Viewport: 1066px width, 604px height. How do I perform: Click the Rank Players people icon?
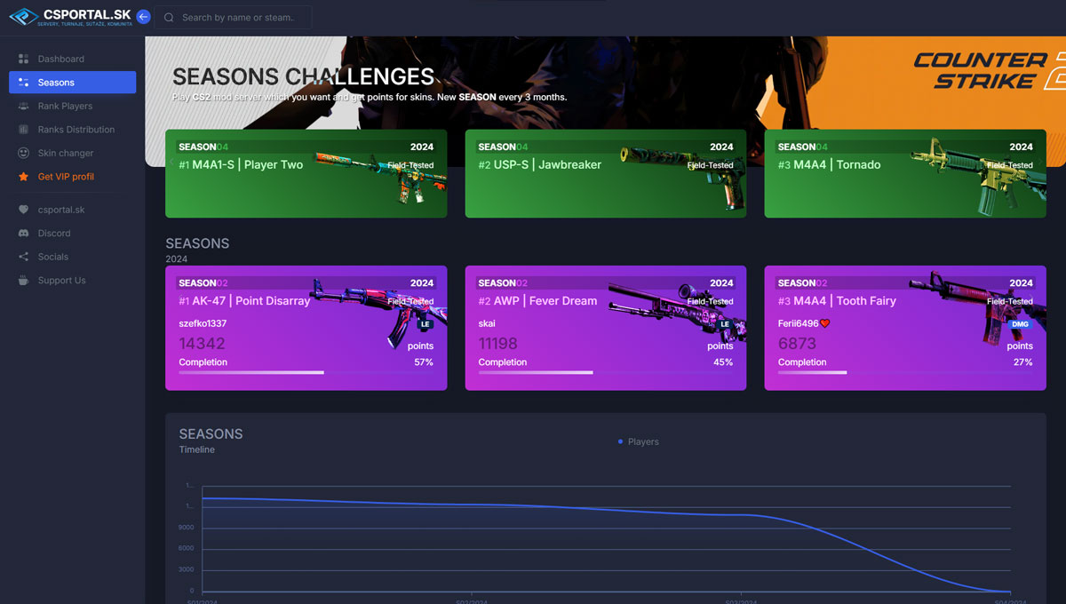click(23, 106)
